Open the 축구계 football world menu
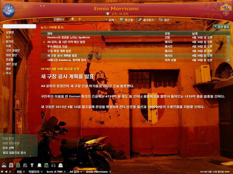The image size is (233, 174). (x=127, y=20)
